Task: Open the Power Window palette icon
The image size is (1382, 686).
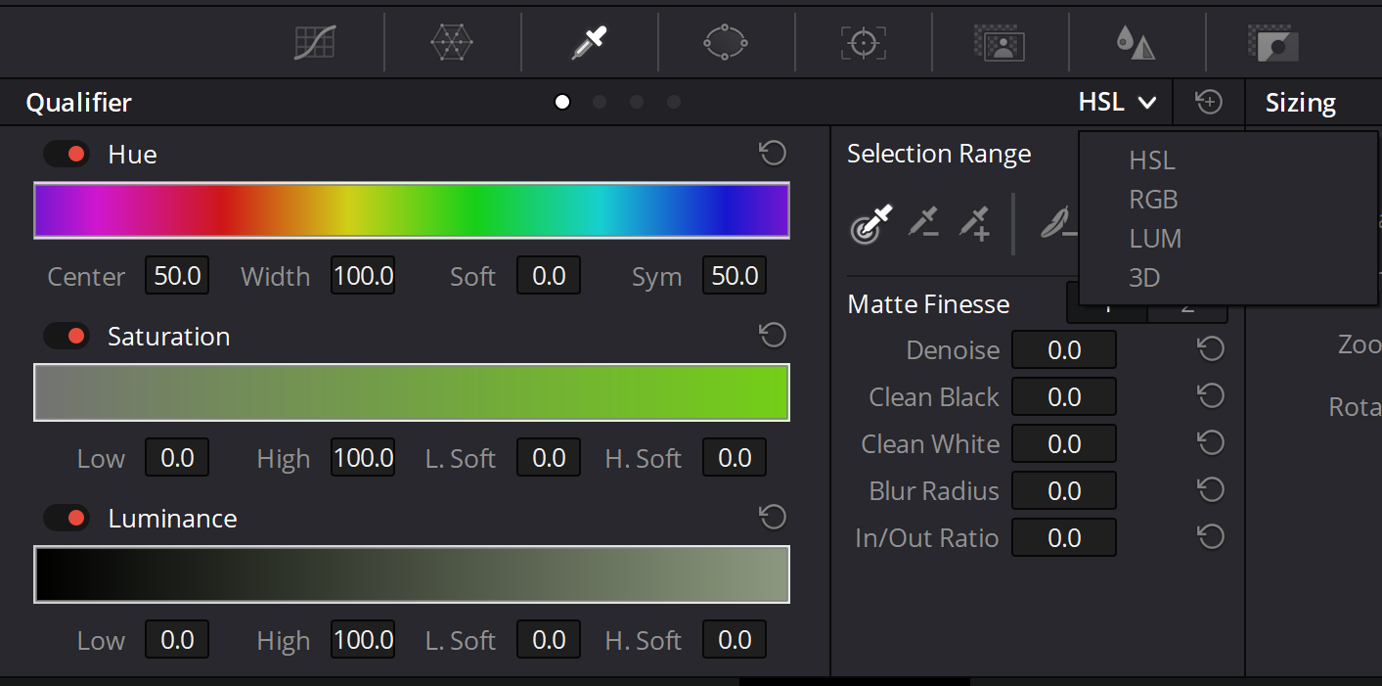Action: (x=726, y=42)
